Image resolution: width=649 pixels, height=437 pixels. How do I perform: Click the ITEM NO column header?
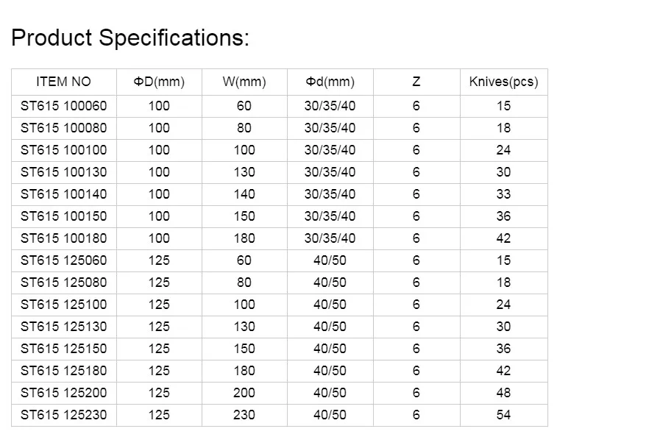click(x=64, y=82)
